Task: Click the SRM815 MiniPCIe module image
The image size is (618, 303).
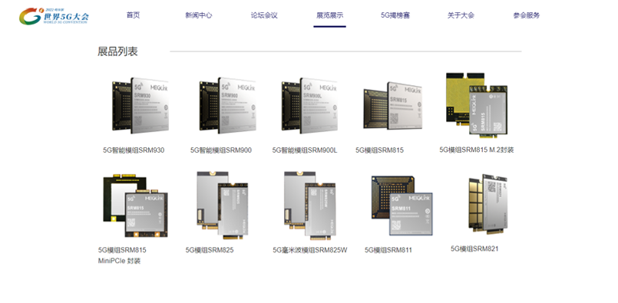Action: [x=136, y=206]
